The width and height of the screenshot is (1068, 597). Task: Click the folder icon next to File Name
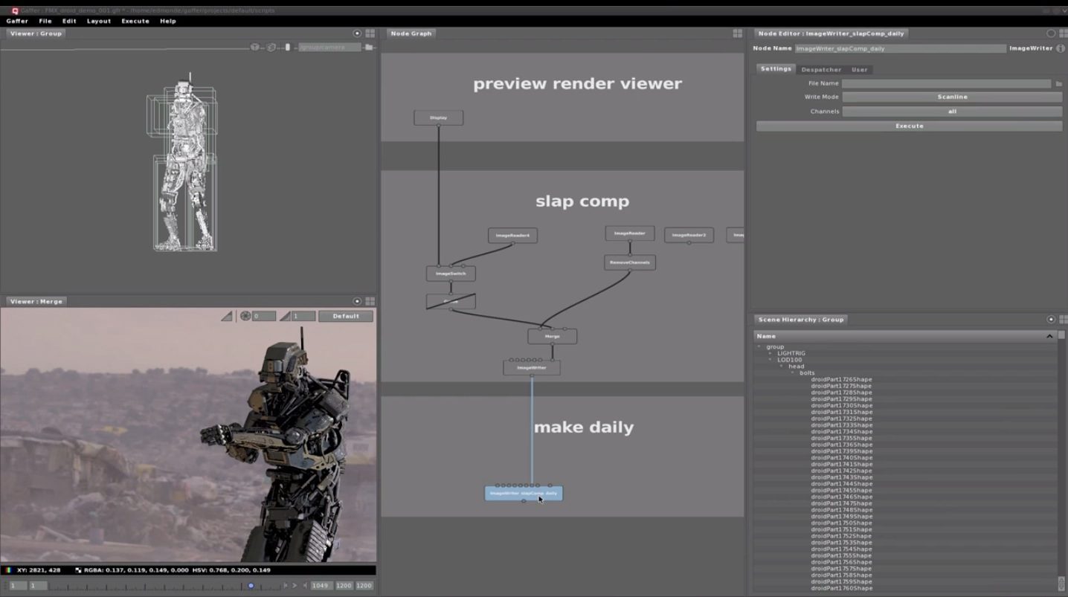(1059, 84)
